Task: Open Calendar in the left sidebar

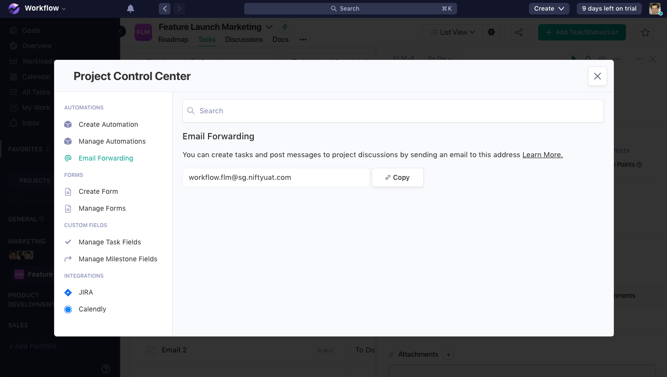Action: point(36,77)
